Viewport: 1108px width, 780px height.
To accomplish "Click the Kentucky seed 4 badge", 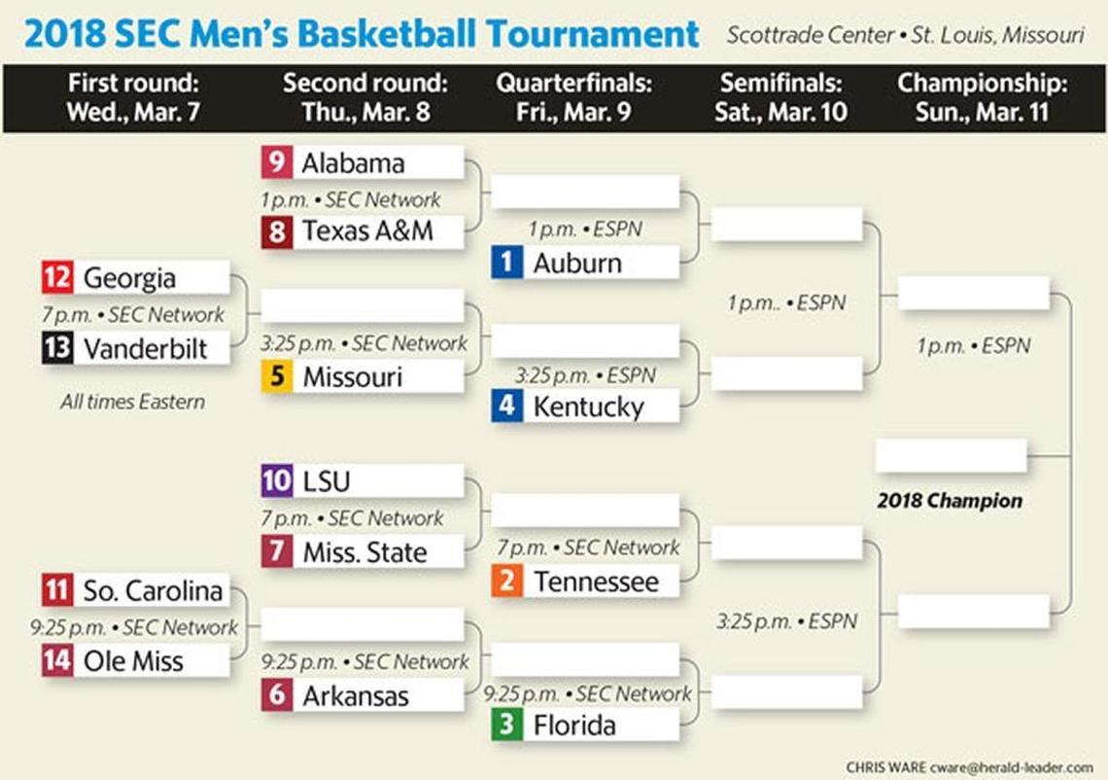I will click(507, 406).
